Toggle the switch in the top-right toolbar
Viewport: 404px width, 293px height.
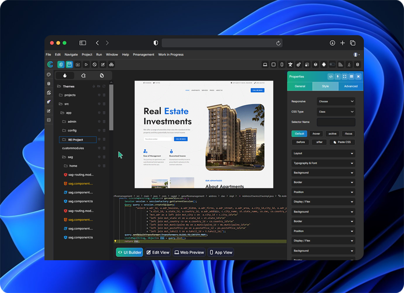click(x=332, y=65)
